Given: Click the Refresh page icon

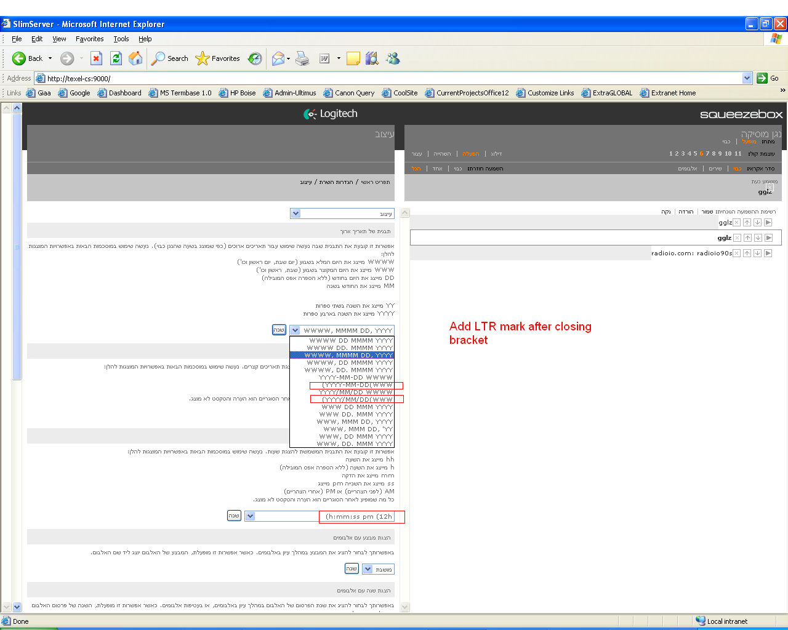Looking at the screenshot, I should point(116,58).
